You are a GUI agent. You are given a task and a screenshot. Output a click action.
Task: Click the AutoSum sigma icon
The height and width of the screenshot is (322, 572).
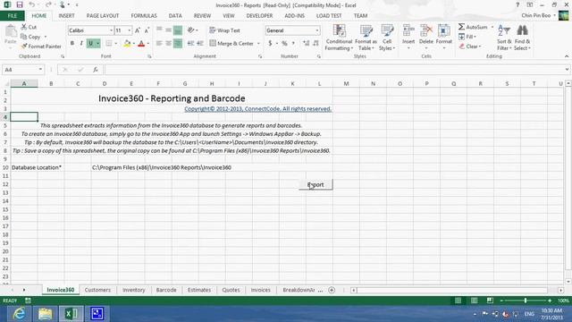(461, 27)
